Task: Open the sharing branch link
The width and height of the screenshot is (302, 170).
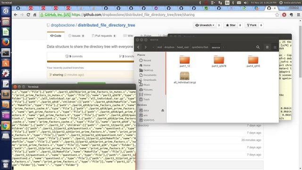Action: pyautogui.click(x=58, y=75)
